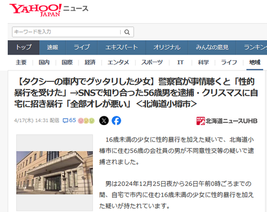Select the エキスパート tab
The height and width of the screenshot is (212, 267).
[x=122, y=47]
